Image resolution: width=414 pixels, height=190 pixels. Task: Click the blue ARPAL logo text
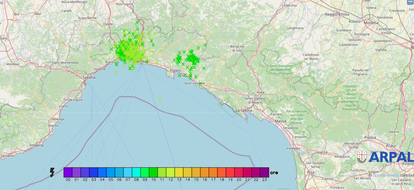(x=391, y=157)
